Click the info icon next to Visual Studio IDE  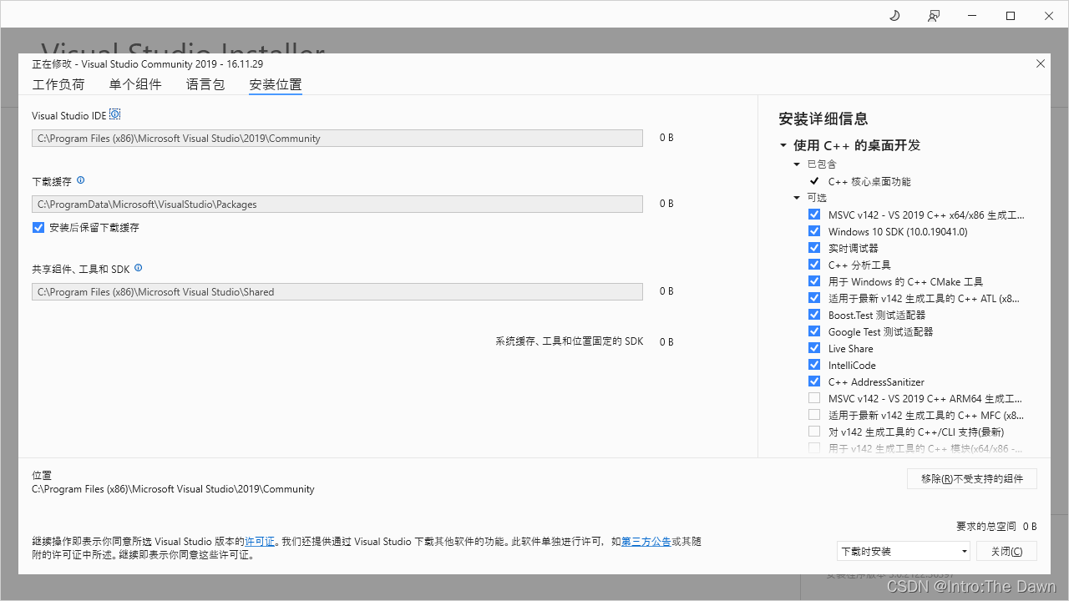coord(115,114)
